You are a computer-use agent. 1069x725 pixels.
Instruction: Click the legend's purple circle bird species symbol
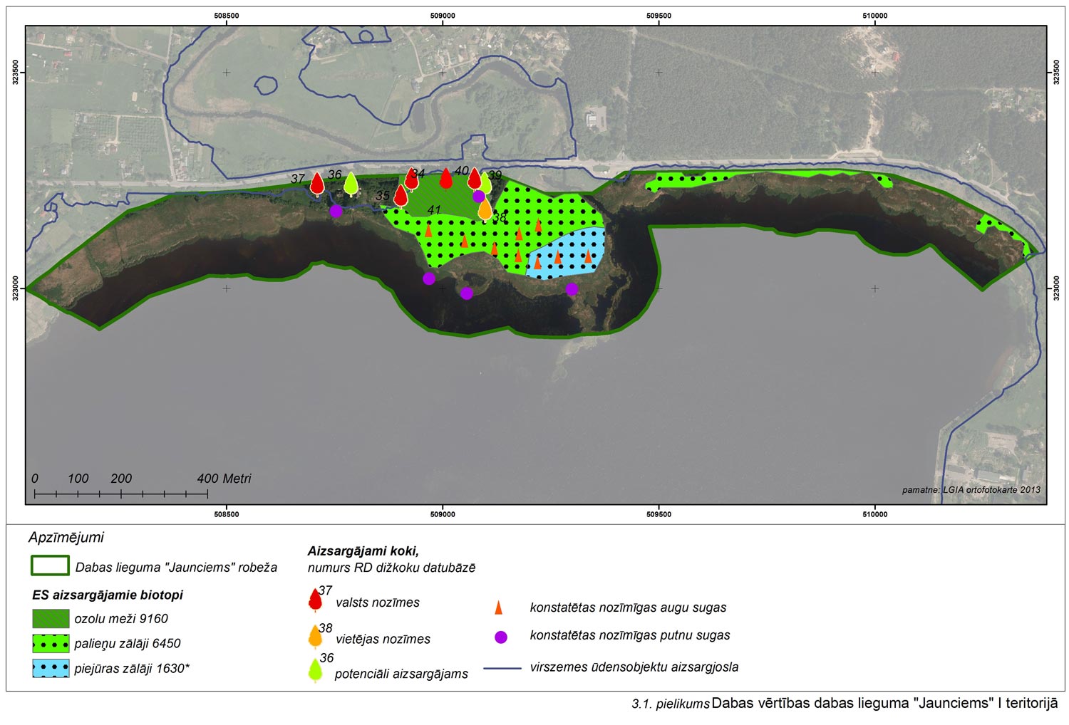click(501, 637)
